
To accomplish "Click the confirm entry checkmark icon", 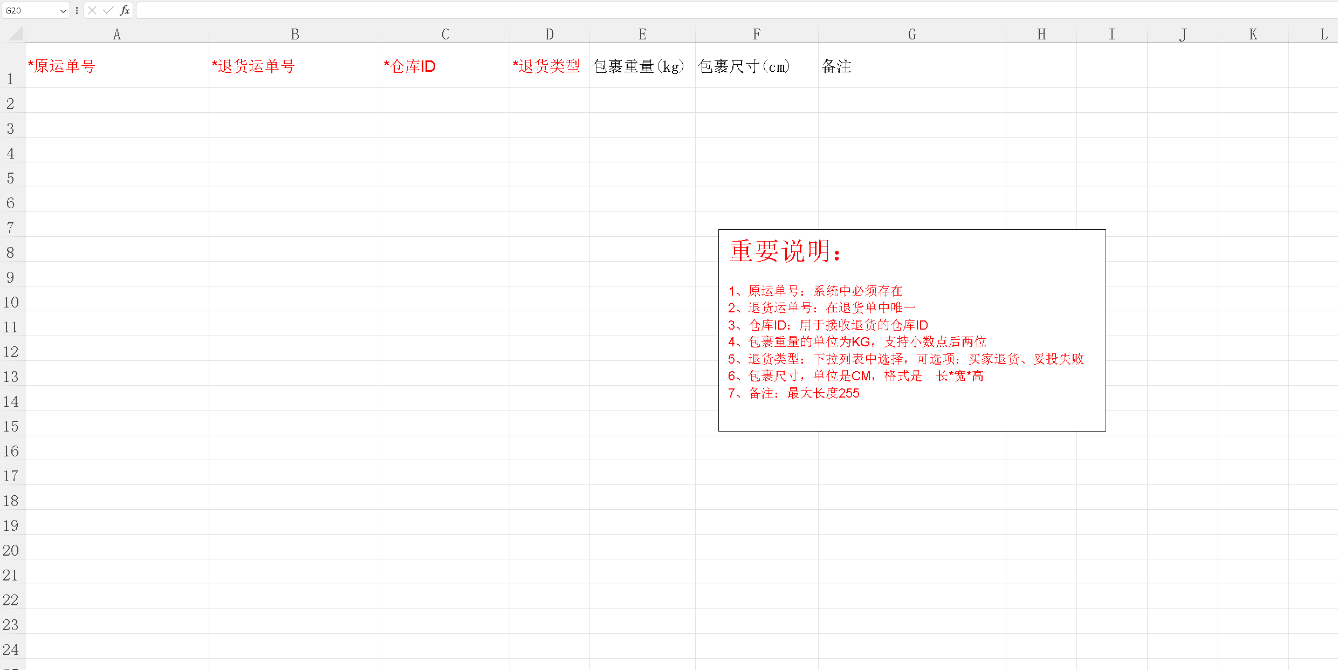I will (108, 10).
